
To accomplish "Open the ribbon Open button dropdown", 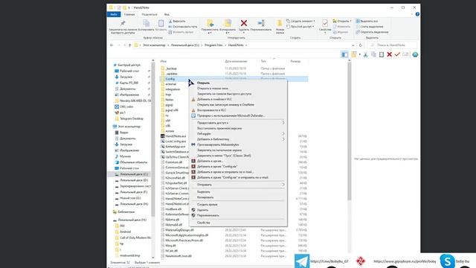I will [342, 22].
